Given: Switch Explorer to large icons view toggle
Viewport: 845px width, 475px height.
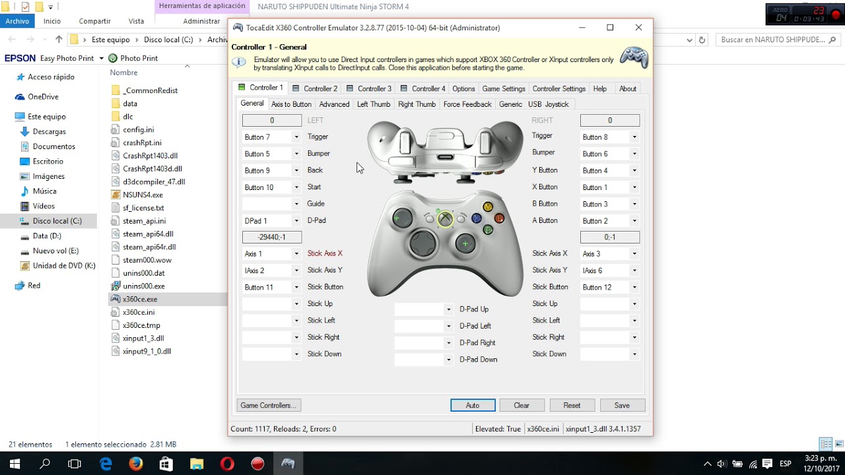Looking at the screenshot, I should (839, 444).
